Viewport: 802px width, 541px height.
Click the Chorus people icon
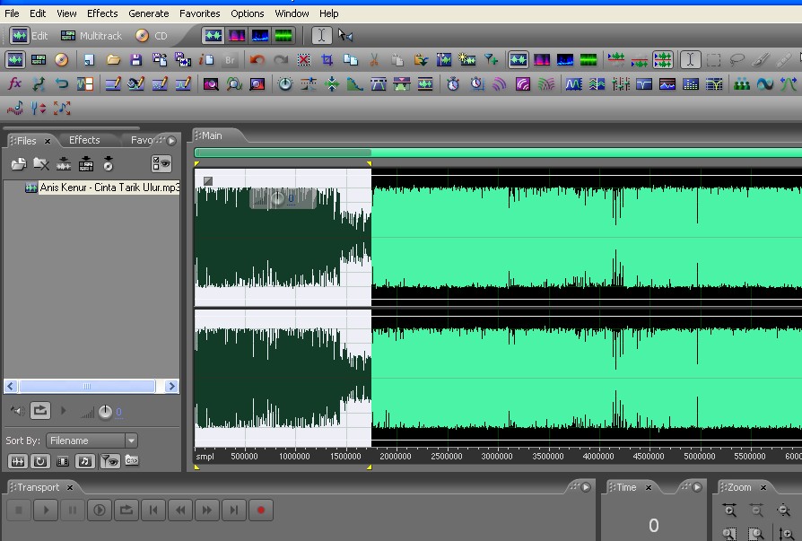742,83
